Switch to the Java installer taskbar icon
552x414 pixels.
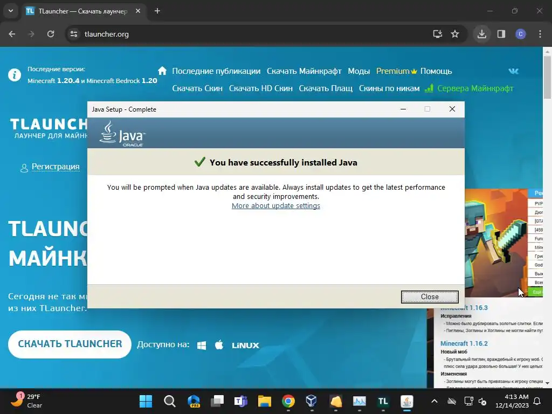click(406, 401)
